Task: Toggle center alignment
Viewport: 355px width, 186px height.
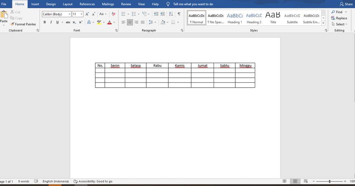Action: pos(130,22)
